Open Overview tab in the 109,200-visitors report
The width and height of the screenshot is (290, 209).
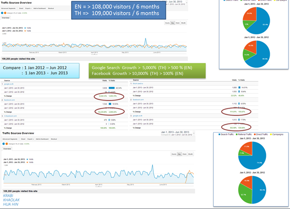[7, 149]
